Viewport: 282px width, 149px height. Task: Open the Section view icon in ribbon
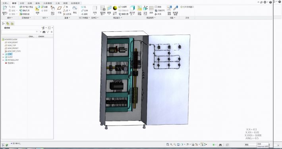[x=109, y=10]
